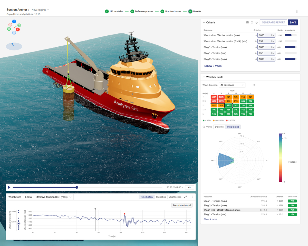The height and width of the screenshot is (246, 308).
Task: Select Hs 3 Tp 4 cell showing 121%
Action: pyautogui.click(x=214, y=97)
